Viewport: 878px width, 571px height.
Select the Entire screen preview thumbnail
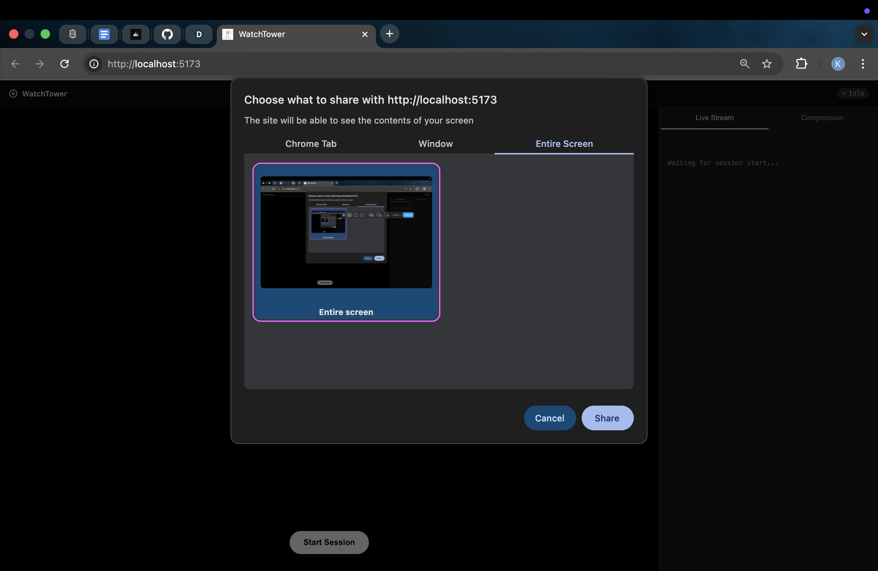[346, 242]
